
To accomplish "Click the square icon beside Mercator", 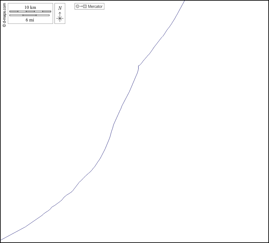I will coord(85,6).
